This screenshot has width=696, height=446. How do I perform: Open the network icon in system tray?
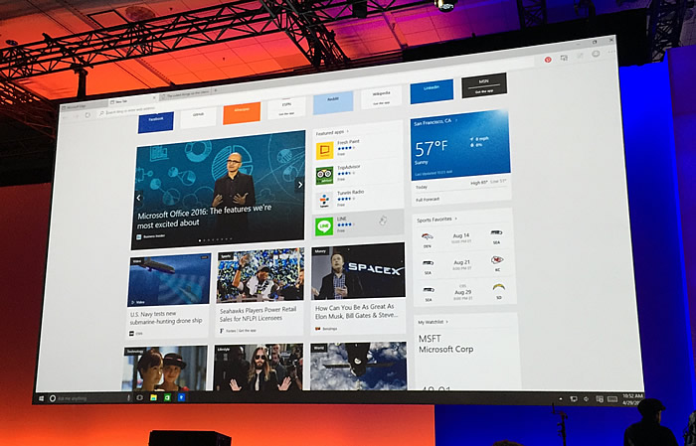tap(574, 398)
